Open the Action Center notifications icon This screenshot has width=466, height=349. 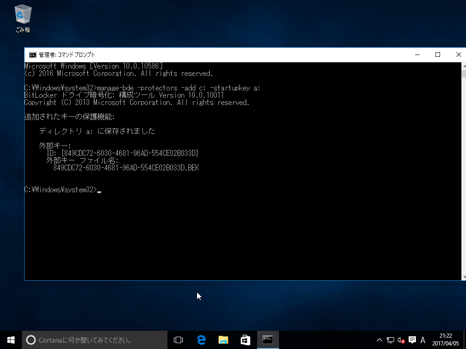pos(412,340)
